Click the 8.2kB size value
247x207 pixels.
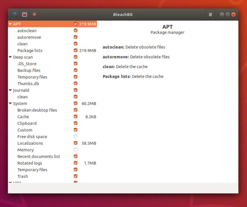91,117
